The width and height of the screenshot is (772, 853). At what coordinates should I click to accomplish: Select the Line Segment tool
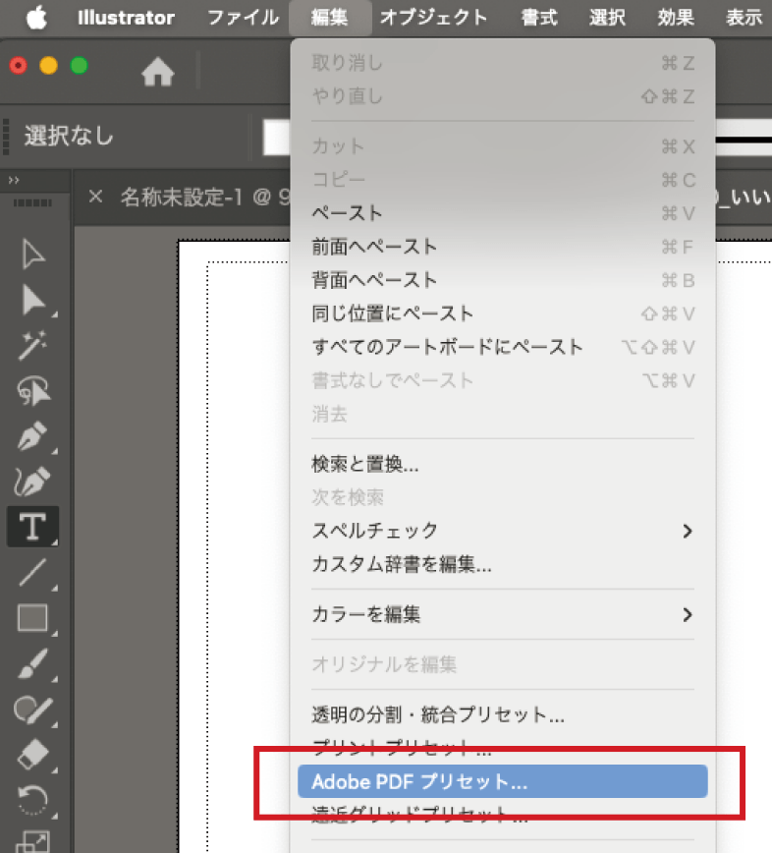coord(32,572)
